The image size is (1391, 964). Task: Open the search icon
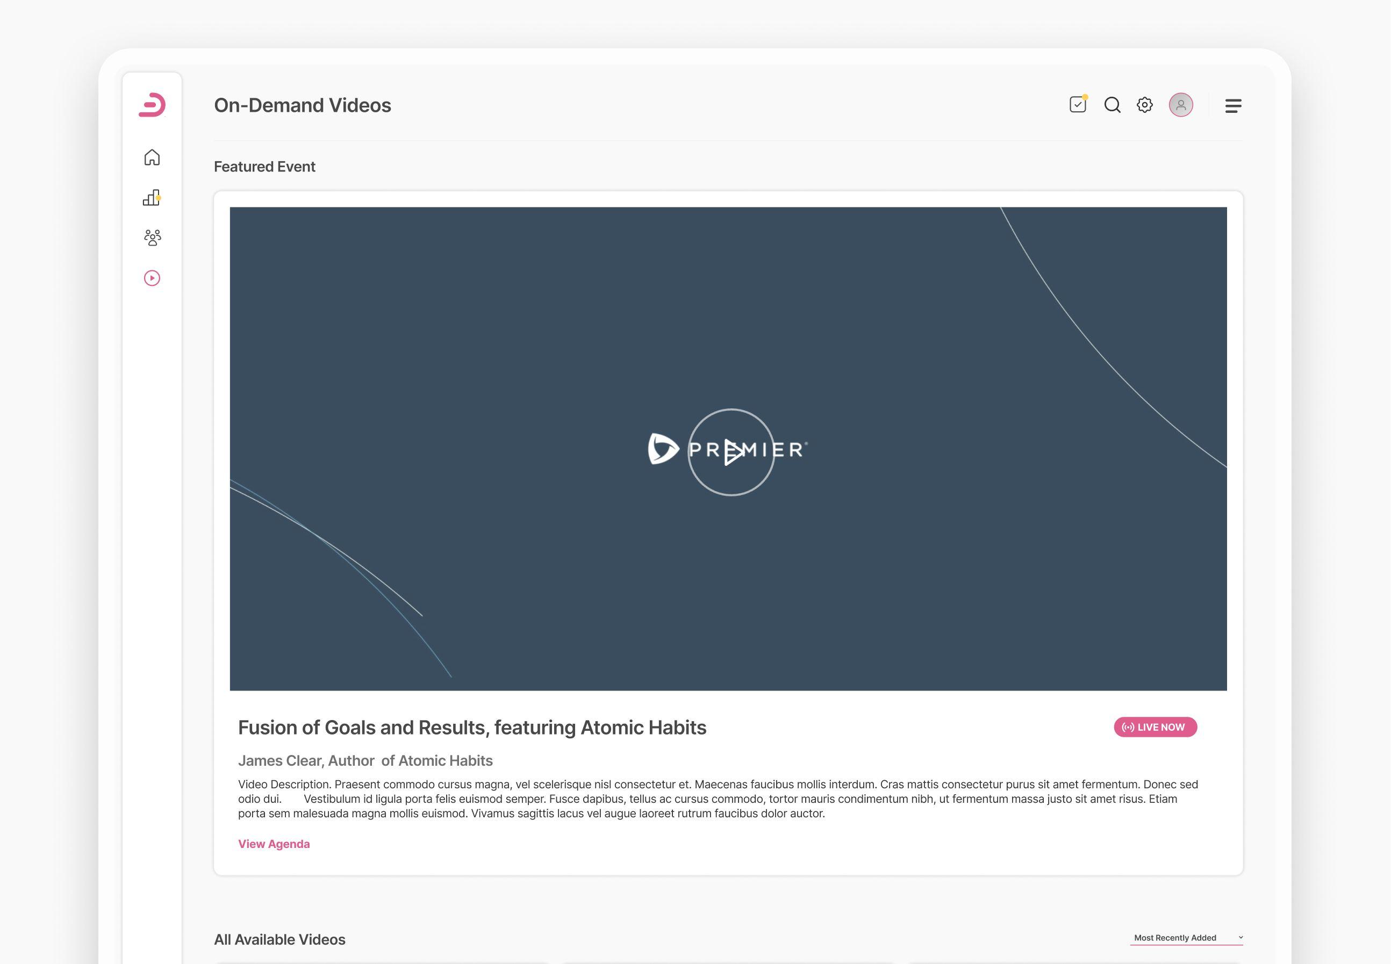click(x=1112, y=105)
